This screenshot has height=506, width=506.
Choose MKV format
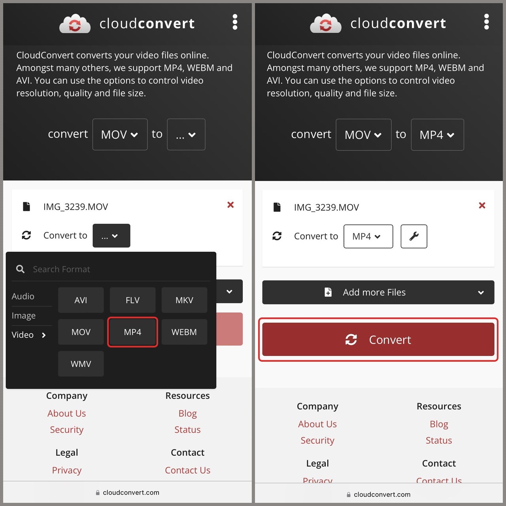click(x=184, y=300)
